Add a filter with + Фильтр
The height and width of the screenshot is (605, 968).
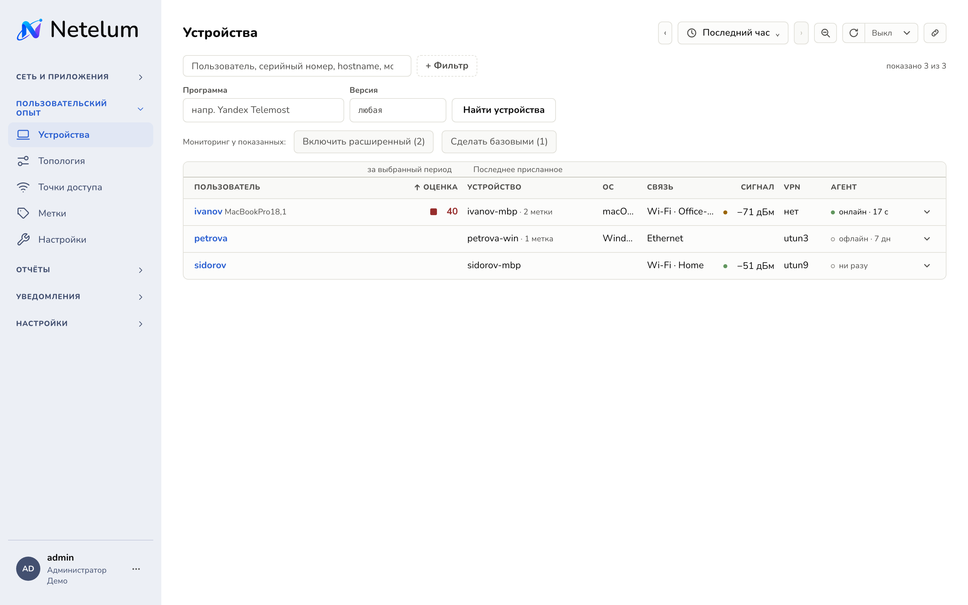447,66
